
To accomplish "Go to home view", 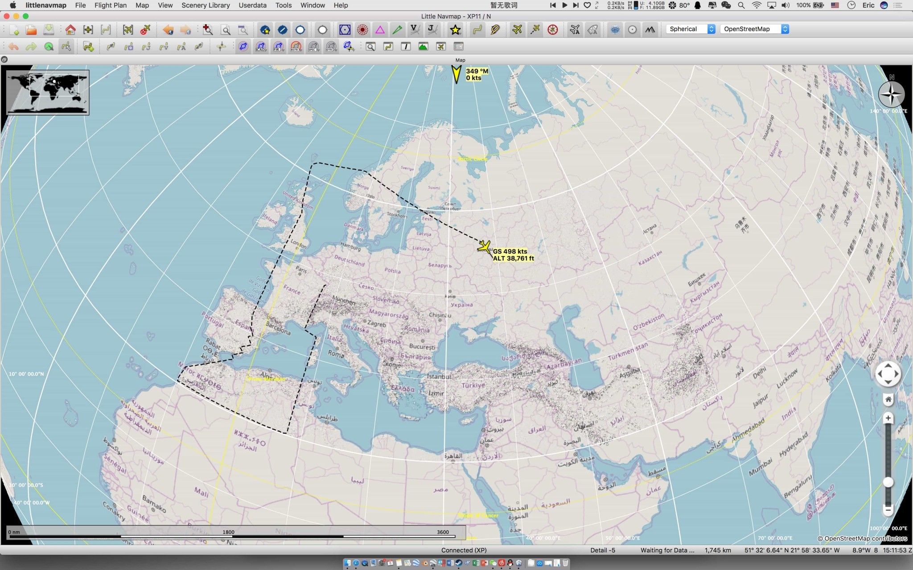I will pos(70,30).
